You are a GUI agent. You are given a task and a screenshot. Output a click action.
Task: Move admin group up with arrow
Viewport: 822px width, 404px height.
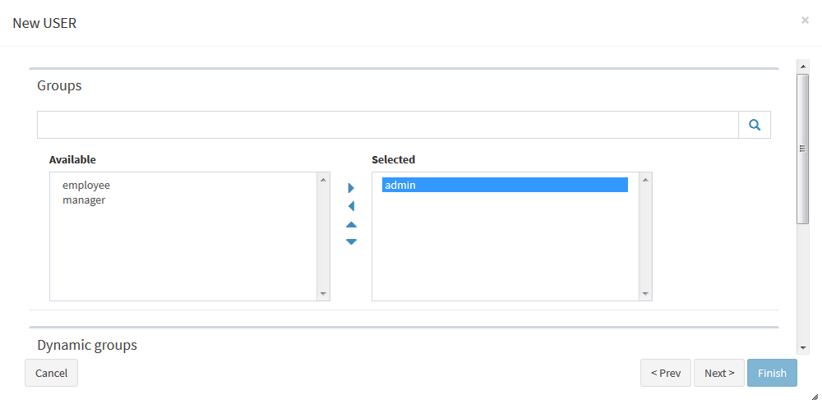pyautogui.click(x=351, y=224)
